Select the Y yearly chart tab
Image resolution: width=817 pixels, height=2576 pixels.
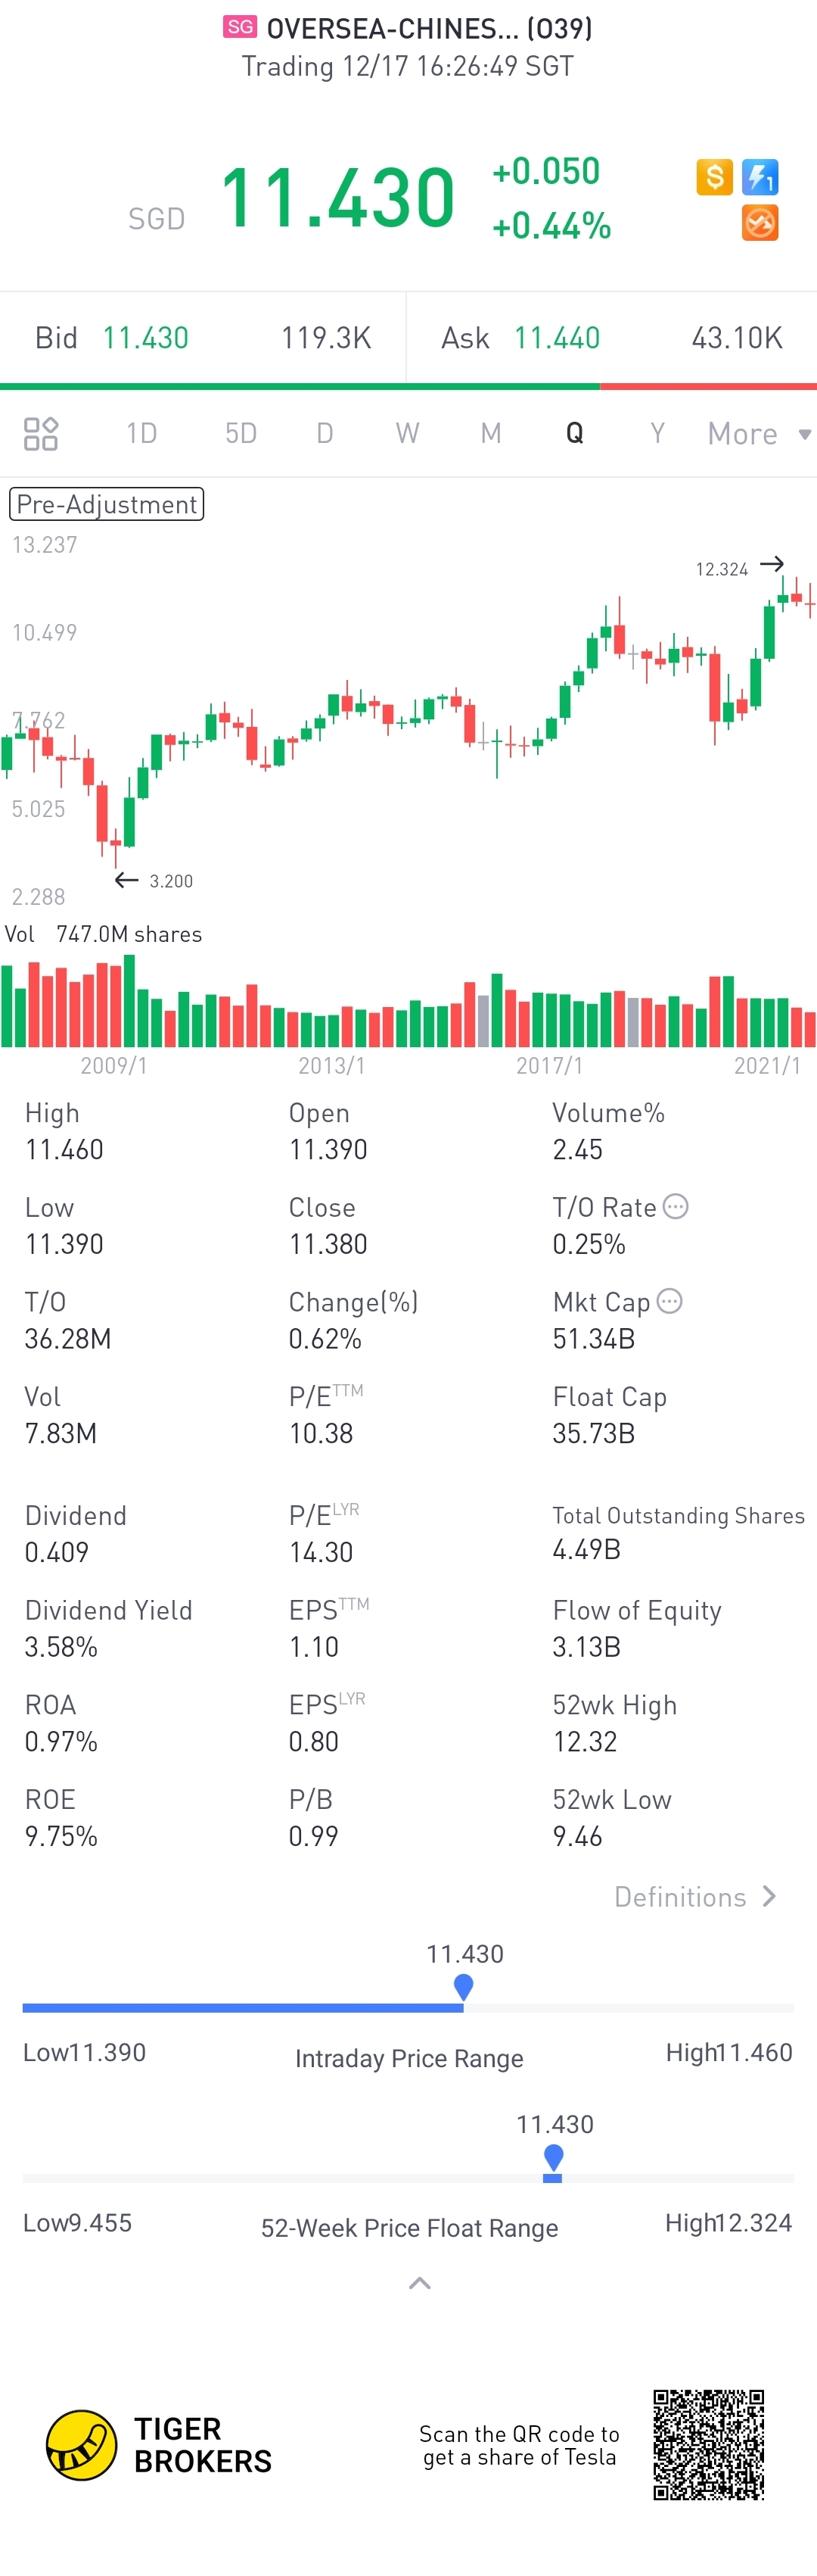coord(657,433)
